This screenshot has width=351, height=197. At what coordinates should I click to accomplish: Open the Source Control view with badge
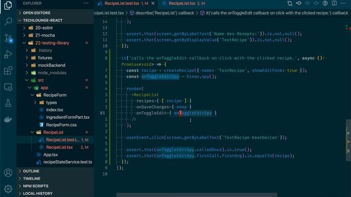pos(9,38)
